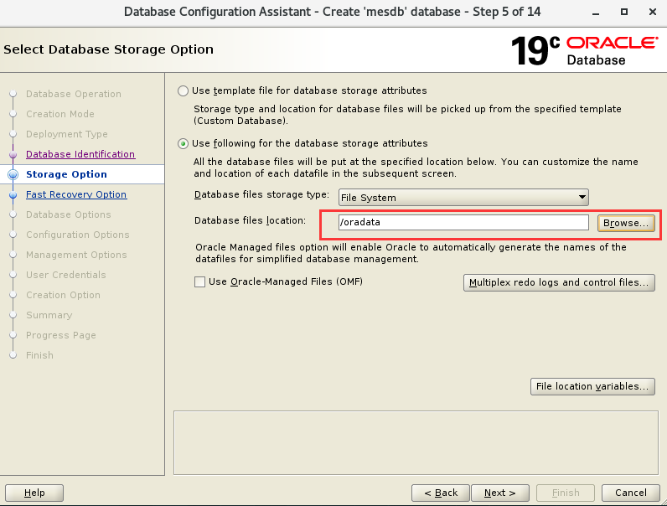
Task: Open File location variables dialog
Action: click(592, 386)
